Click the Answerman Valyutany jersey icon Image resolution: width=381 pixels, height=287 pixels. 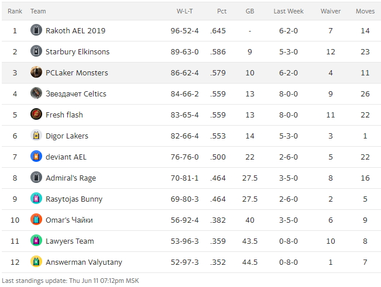click(36, 262)
